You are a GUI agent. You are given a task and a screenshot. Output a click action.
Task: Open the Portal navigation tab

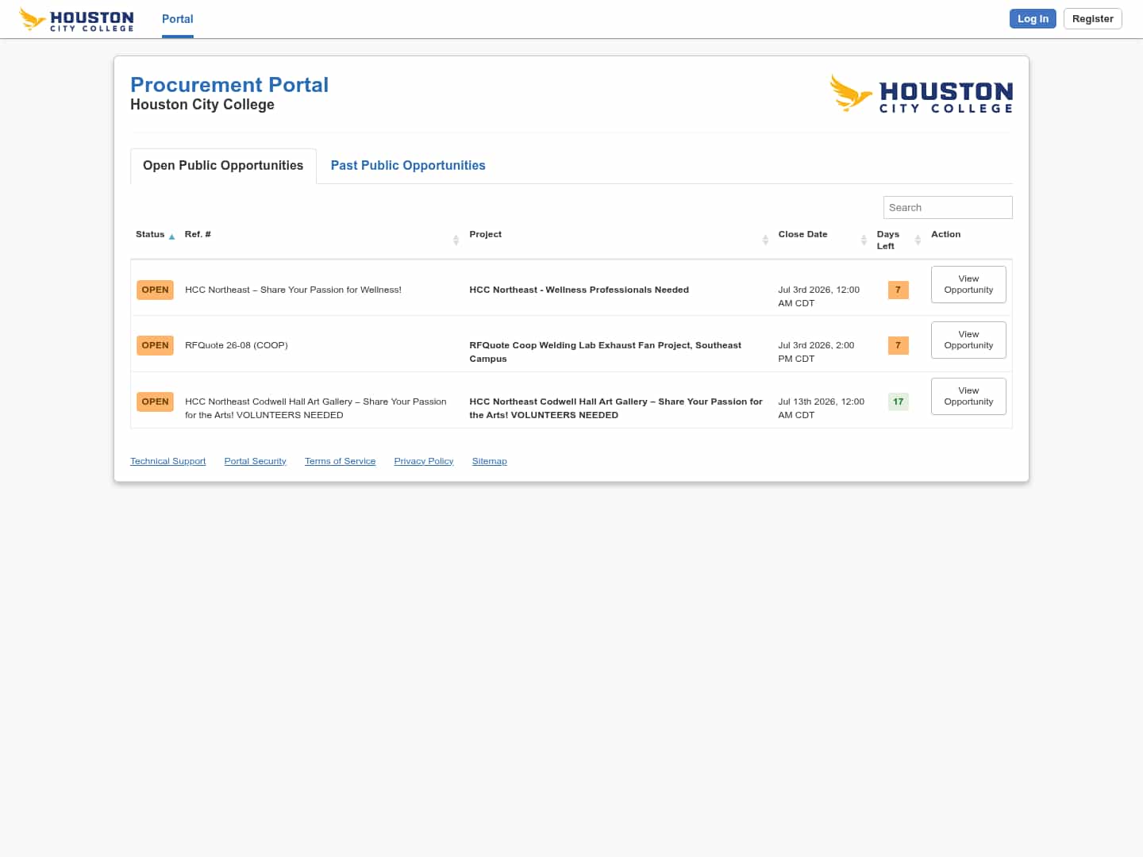pos(178,19)
